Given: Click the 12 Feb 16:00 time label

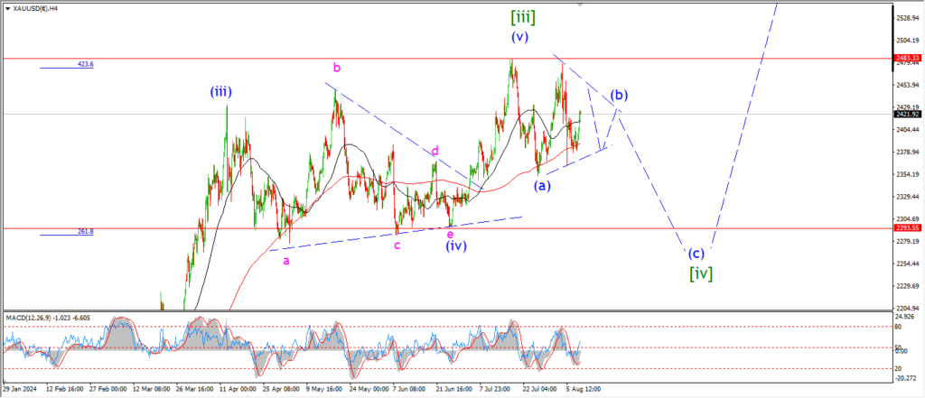Looking at the screenshot, I should pos(64,390).
